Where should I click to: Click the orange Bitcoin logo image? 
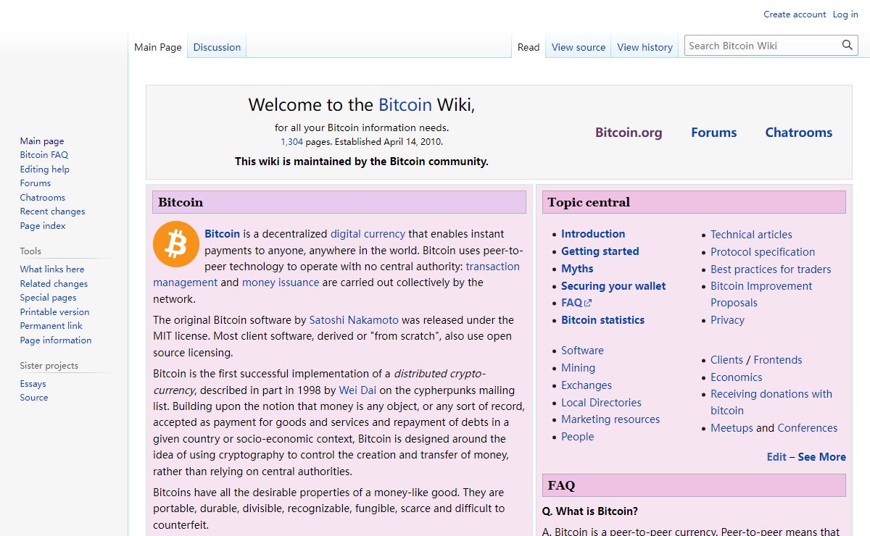click(175, 245)
